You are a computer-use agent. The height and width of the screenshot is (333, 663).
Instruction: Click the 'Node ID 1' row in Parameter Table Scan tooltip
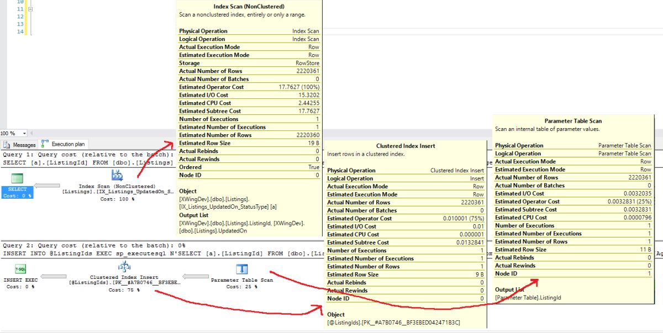[x=573, y=273]
